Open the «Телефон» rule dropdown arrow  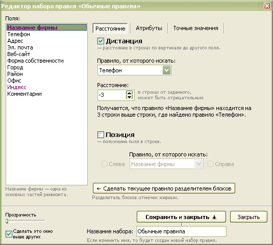click(167, 70)
